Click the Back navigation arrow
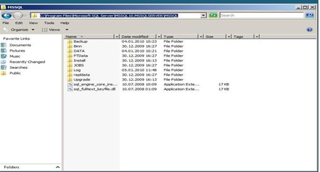Image resolution: width=320 pixels, height=172 pixels. tap(6, 16)
